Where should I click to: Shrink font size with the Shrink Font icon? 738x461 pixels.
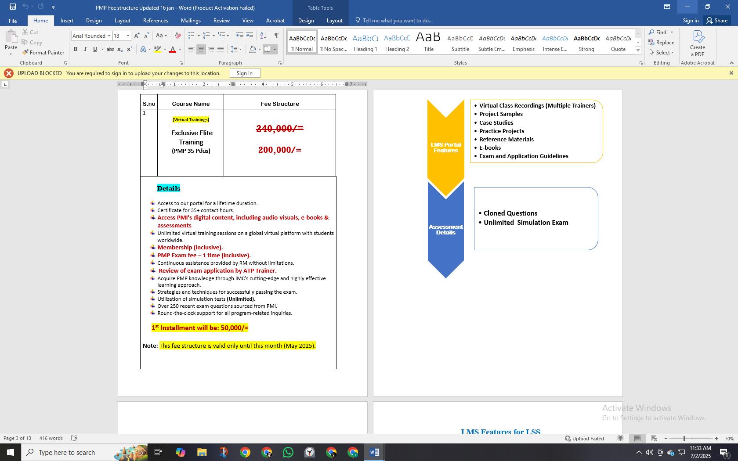tap(146, 36)
